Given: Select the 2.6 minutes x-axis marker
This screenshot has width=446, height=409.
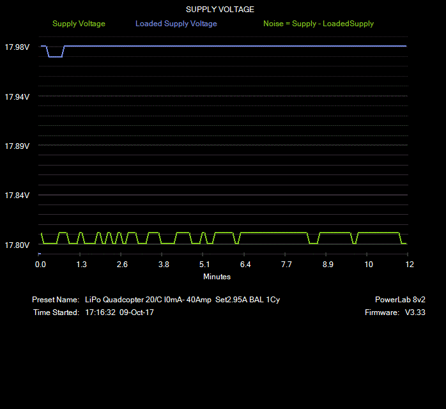Looking at the screenshot, I should (122, 265).
